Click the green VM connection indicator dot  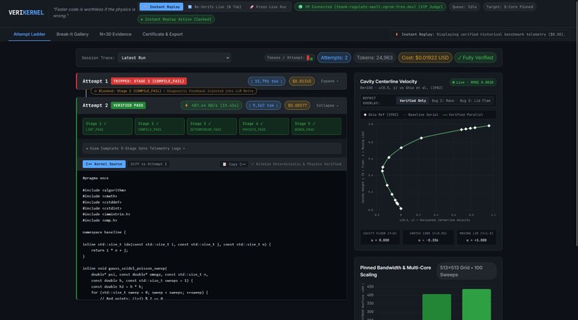coord(300,6)
